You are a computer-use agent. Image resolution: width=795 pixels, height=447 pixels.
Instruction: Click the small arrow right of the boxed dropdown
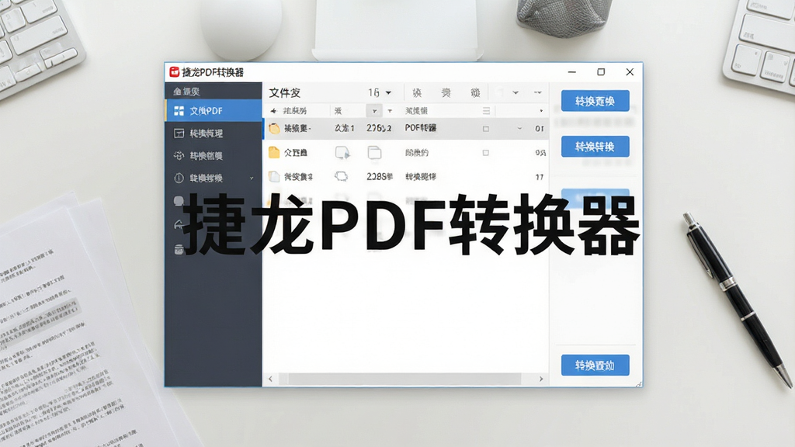pos(390,110)
